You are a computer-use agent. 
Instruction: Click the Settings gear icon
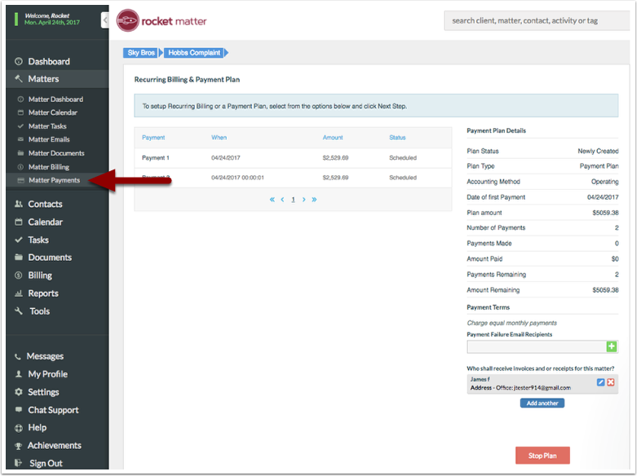(18, 392)
